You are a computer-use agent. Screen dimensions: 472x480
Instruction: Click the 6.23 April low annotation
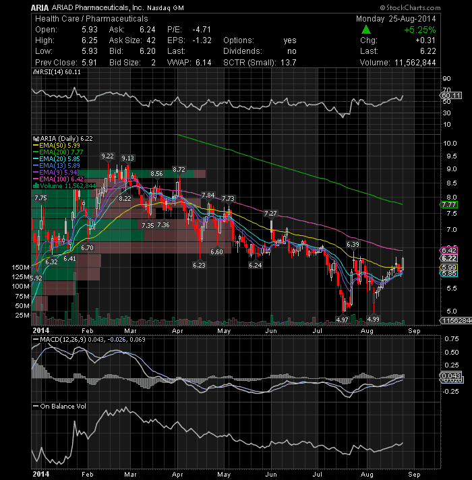(200, 265)
